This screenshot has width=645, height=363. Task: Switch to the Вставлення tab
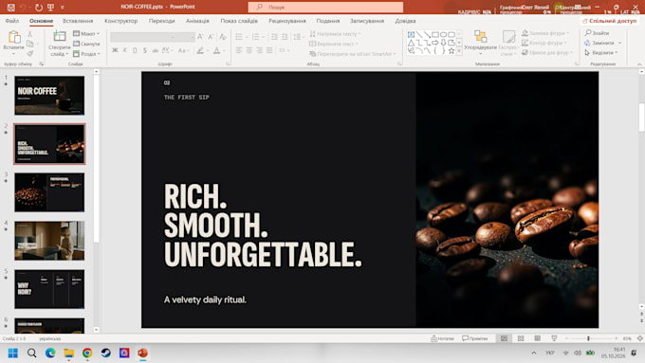coord(78,21)
